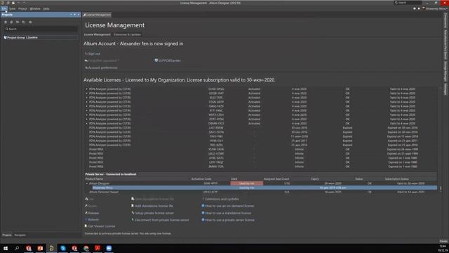Viewport: 449px width, 253px height.
Task: Collapse the Altium Designer license row
Action: [87, 183]
